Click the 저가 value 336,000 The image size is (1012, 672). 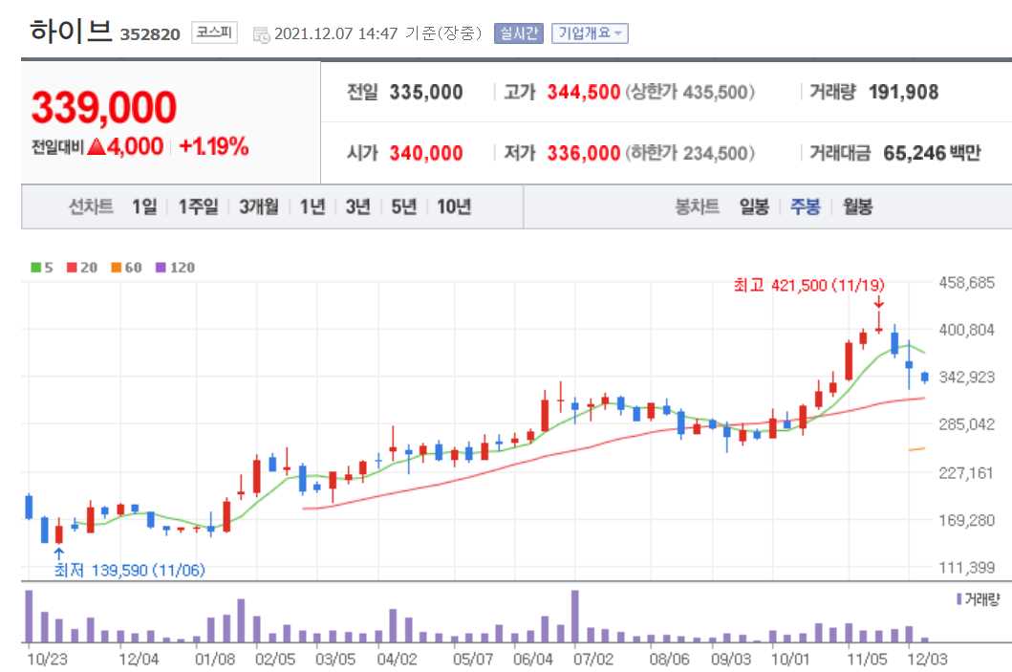[584, 154]
